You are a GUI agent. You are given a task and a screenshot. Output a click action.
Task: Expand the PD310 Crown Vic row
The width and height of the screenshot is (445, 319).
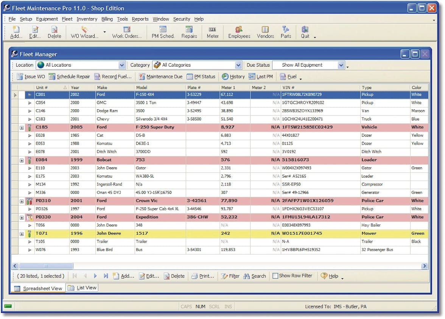click(x=22, y=201)
